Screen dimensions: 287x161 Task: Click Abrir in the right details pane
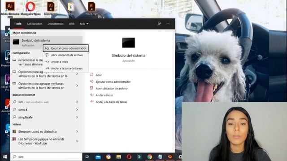[99, 75]
